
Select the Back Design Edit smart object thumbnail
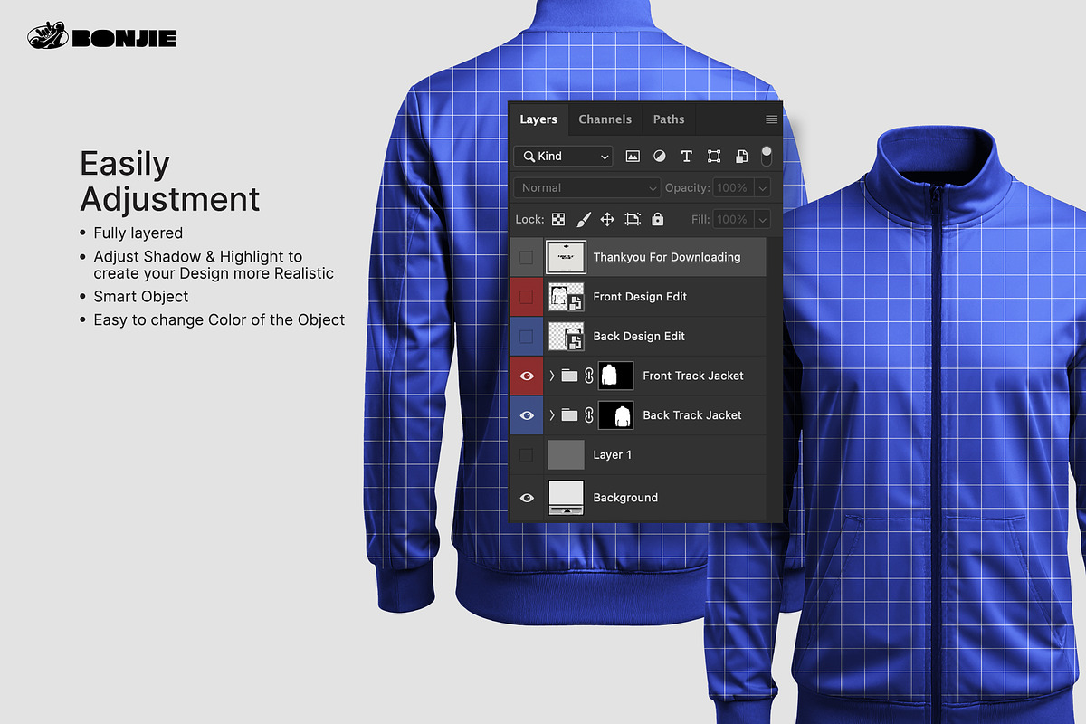coord(567,336)
